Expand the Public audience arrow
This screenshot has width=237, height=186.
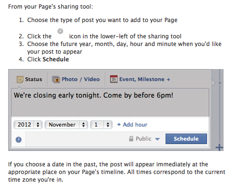point(158,139)
